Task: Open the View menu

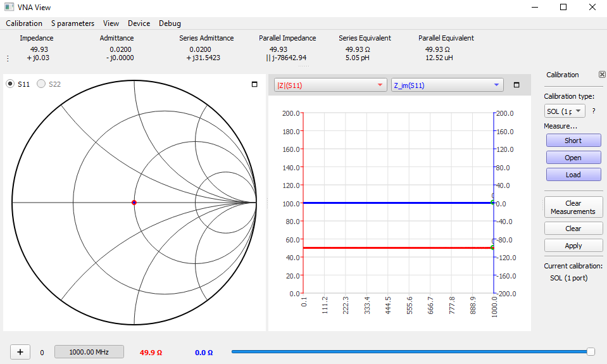Action: pyautogui.click(x=111, y=23)
